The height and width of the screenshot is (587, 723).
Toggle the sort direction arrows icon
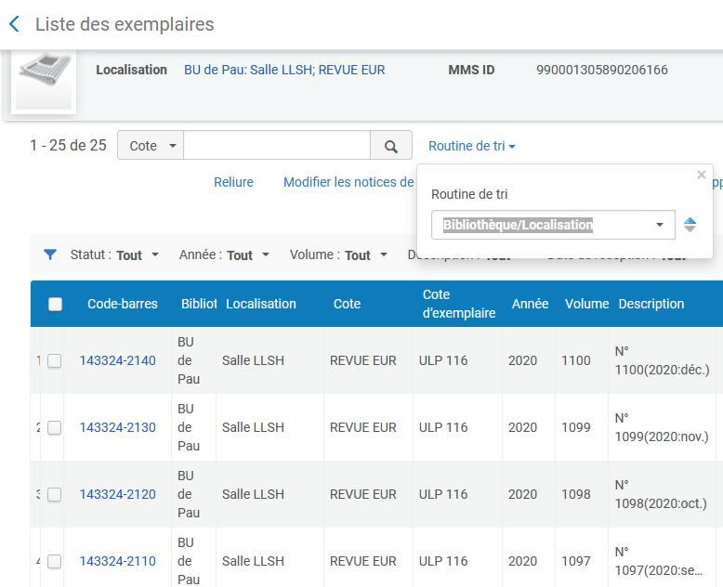[690, 225]
